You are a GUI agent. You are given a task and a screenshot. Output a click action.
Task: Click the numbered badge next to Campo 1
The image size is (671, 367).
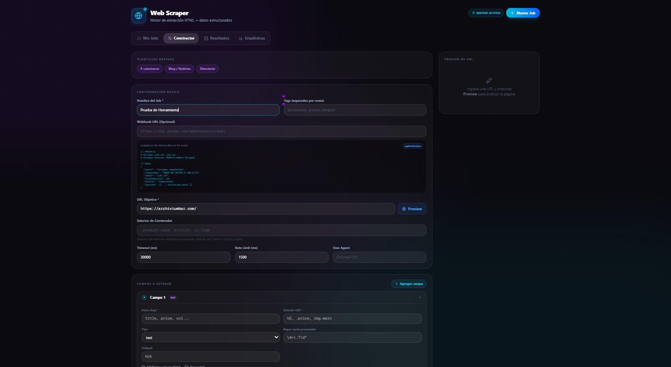[x=144, y=298]
